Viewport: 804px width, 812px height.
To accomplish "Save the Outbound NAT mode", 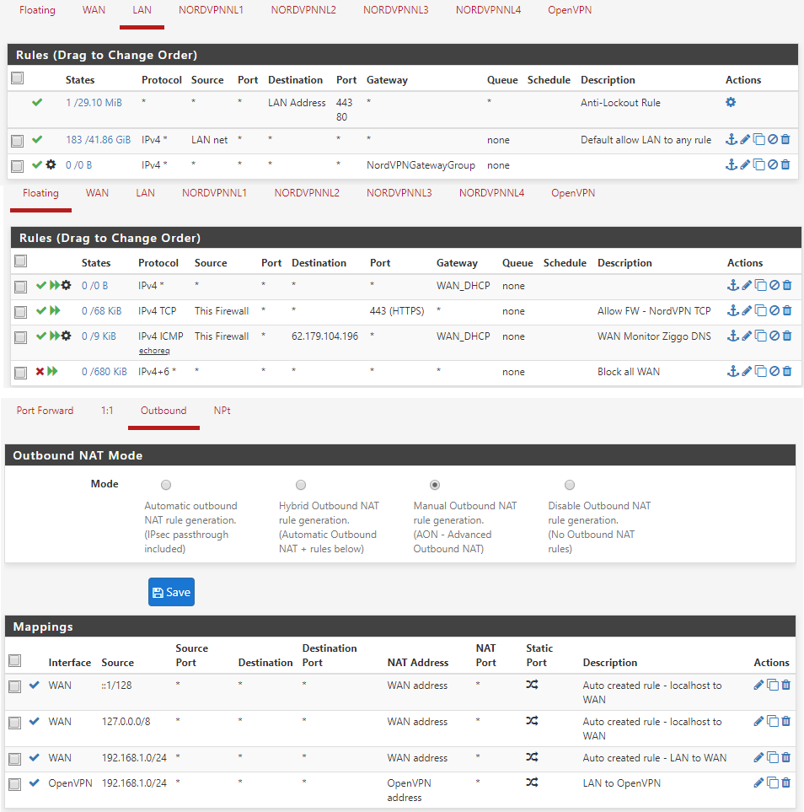I will 171,592.
